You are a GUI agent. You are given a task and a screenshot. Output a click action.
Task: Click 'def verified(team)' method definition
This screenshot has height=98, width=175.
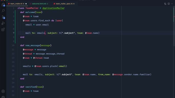(x=32, y=87)
